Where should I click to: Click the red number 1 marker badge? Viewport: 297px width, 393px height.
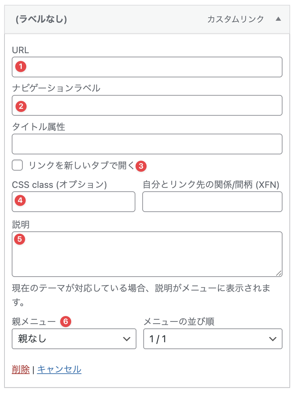pyautogui.click(x=21, y=66)
